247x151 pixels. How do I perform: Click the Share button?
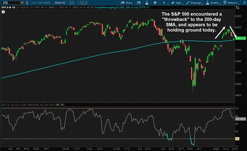[127, 3]
